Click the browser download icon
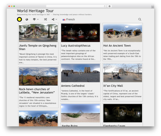 click(109, 6)
